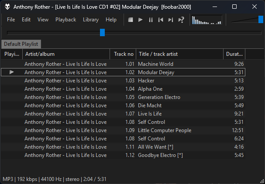Click the 12:51 duration cell
265x184 pixels.
tap(237, 130)
